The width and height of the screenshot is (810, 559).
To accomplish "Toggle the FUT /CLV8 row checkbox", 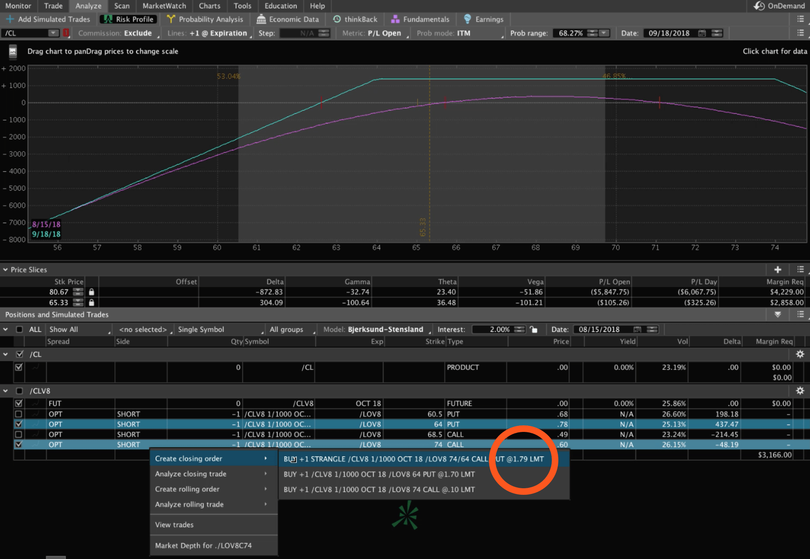I will 19,404.
